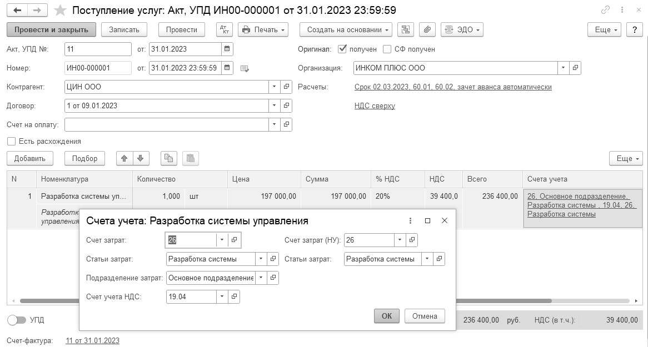Open Подразделение затрат card icon

tap(273, 278)
